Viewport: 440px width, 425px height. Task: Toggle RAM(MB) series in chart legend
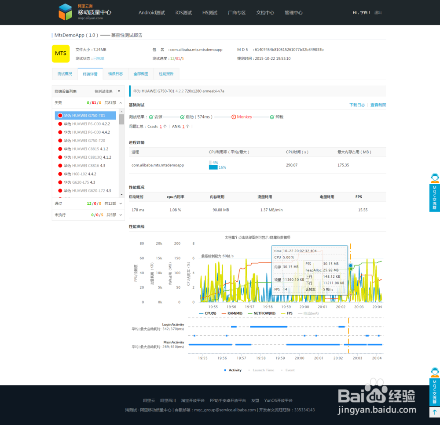click(232, 313)
